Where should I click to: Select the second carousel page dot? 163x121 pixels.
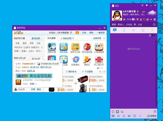[x=100, y=68]
